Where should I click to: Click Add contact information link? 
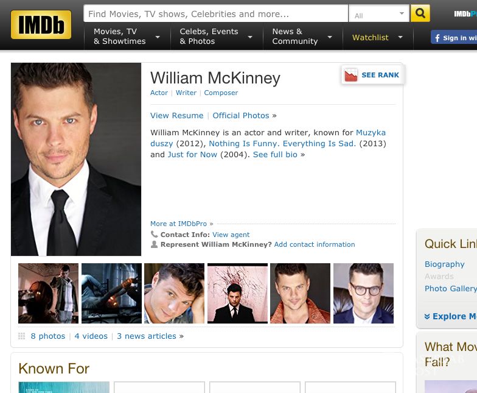[x=315, y=244]
